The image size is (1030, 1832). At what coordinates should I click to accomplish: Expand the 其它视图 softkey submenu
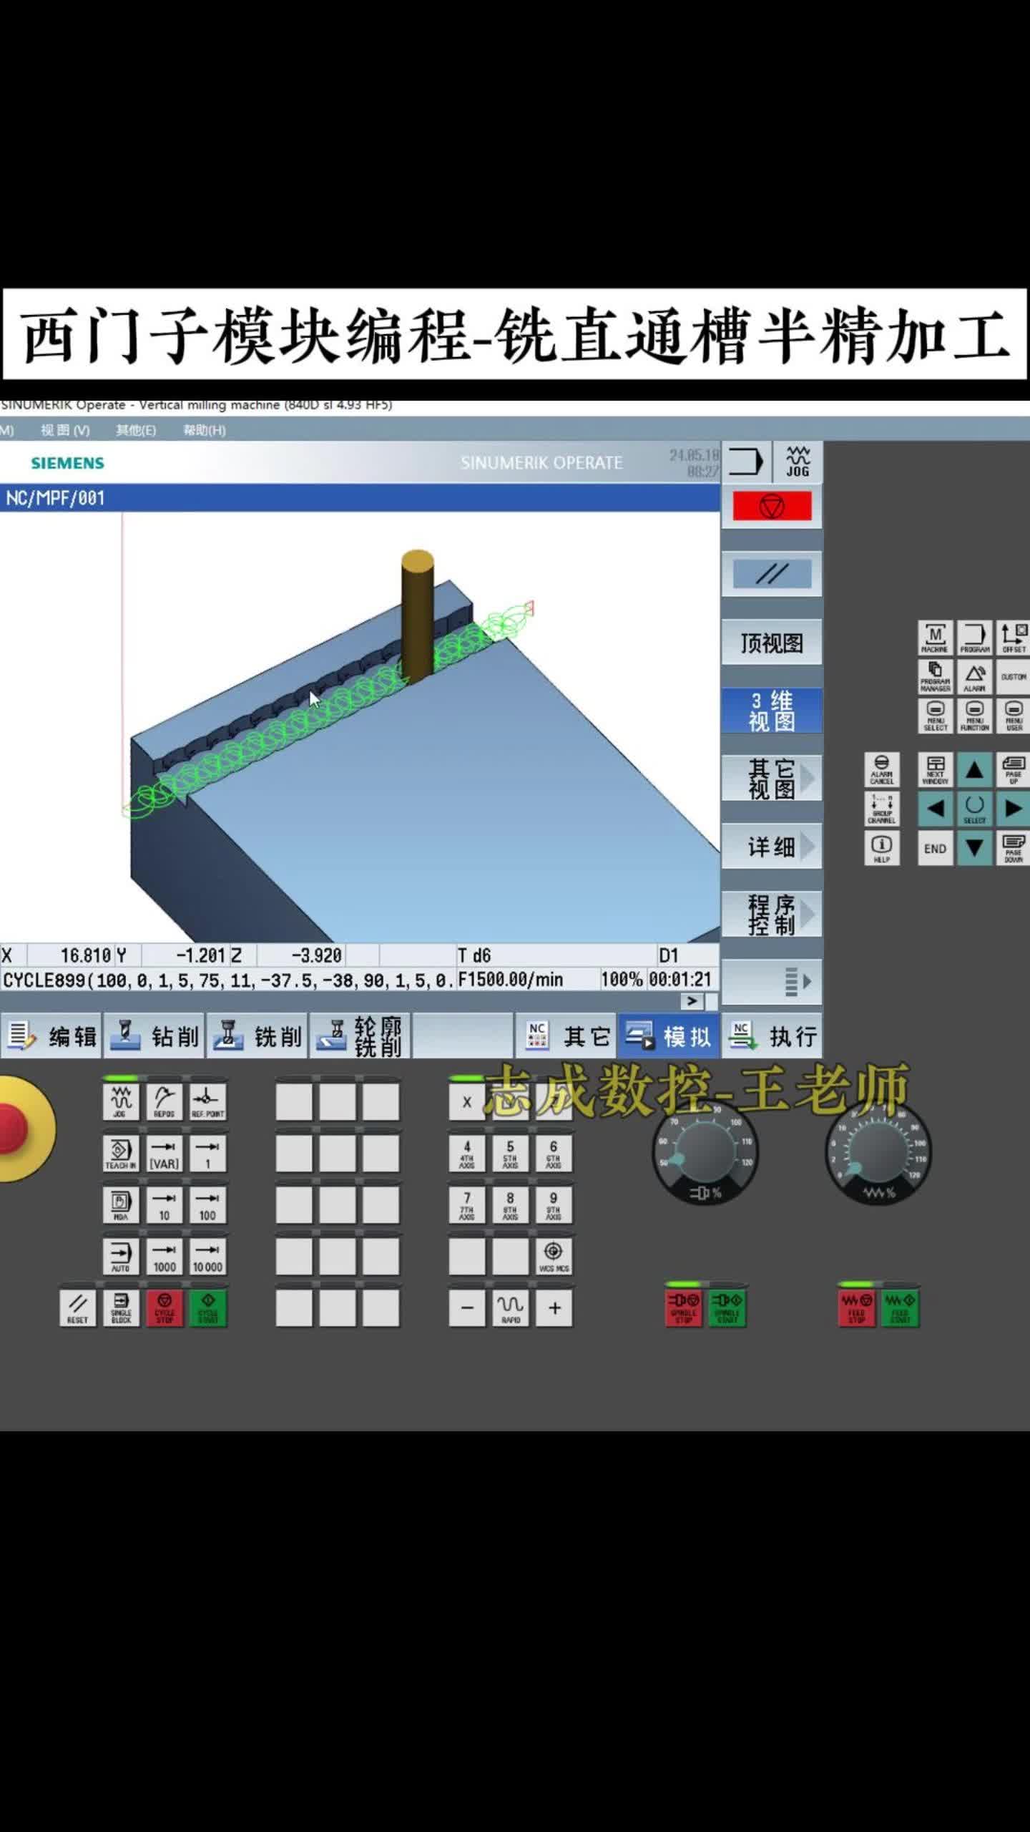click(771, 779)
